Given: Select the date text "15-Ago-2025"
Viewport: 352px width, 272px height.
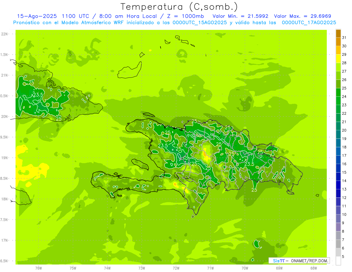Looking at the screenshot, I should click(37, 16).
